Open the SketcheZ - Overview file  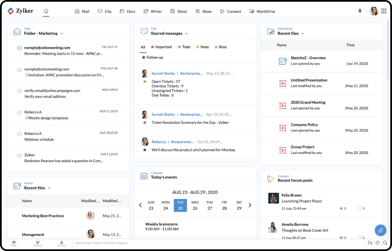click(308, 58)
